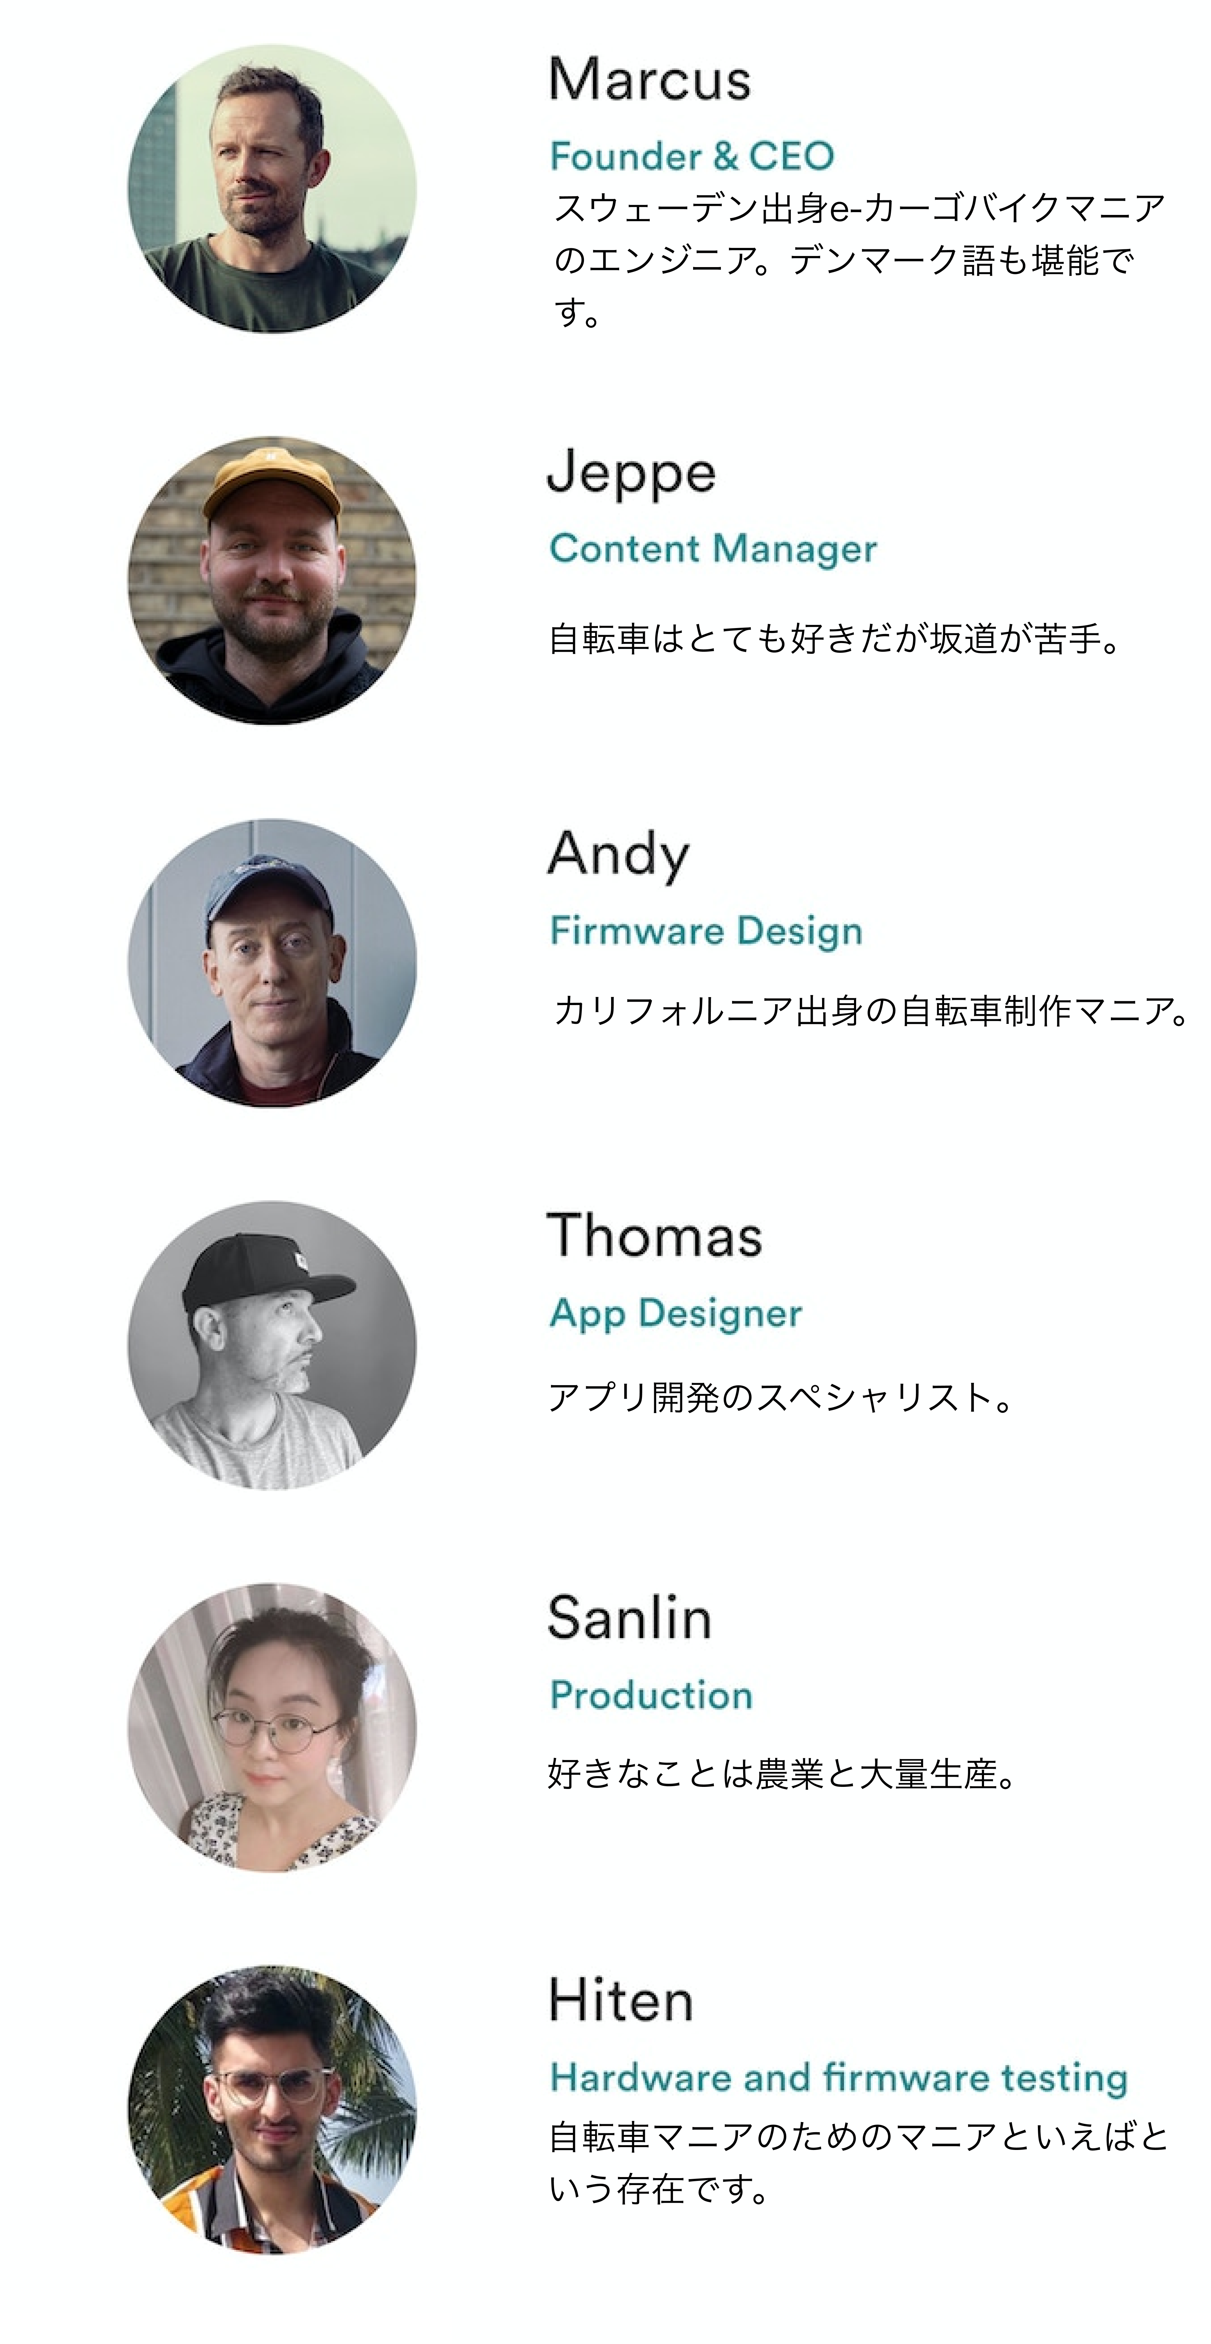
Task: Click Hardware and firmware testing title
Action: coord(838,2078)
